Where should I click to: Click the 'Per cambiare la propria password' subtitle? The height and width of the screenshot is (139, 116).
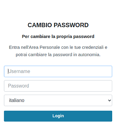[58, 37]
